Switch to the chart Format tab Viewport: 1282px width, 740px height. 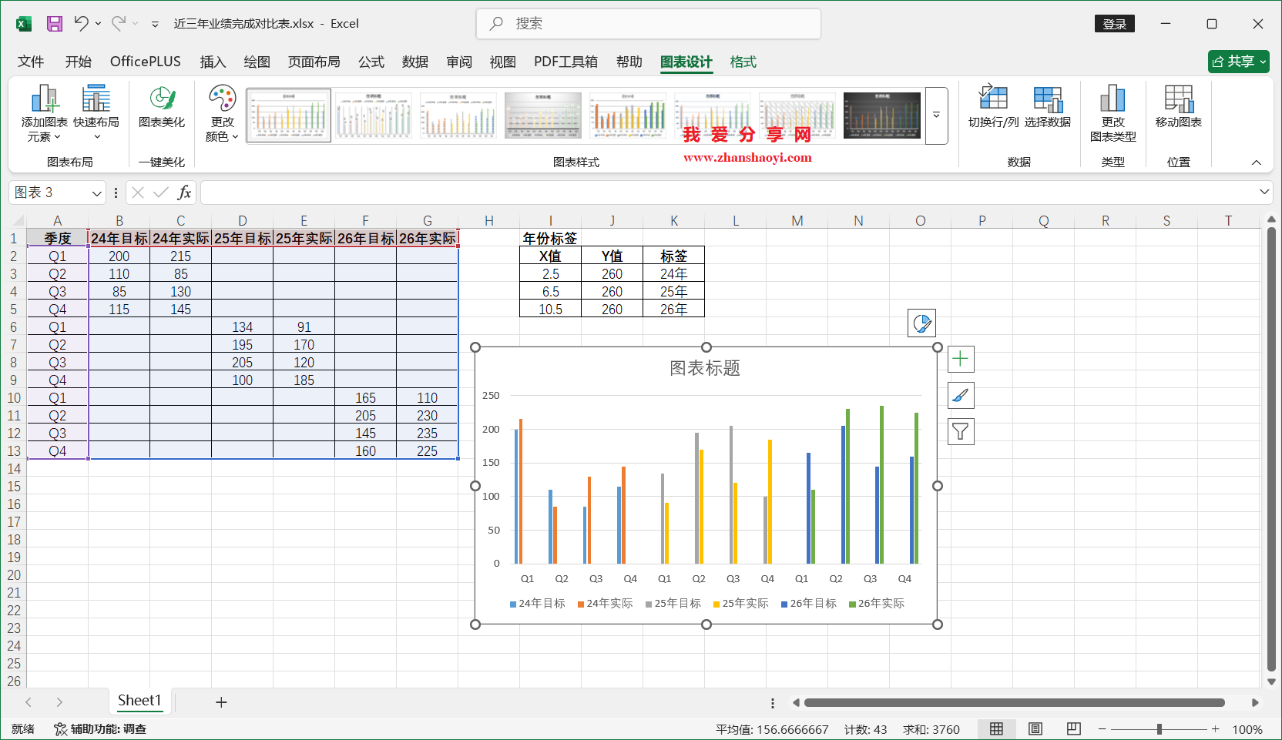coord(743,62)
